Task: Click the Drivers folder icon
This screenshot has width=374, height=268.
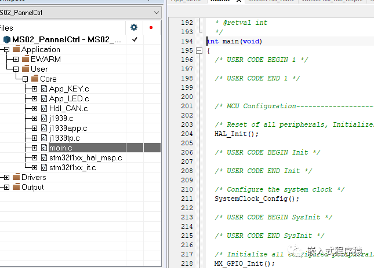Action: click(16, 177)
